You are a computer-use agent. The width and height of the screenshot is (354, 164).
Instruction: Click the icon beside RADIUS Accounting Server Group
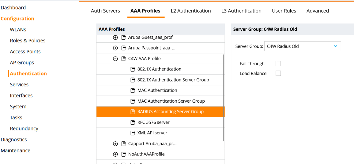133,112
